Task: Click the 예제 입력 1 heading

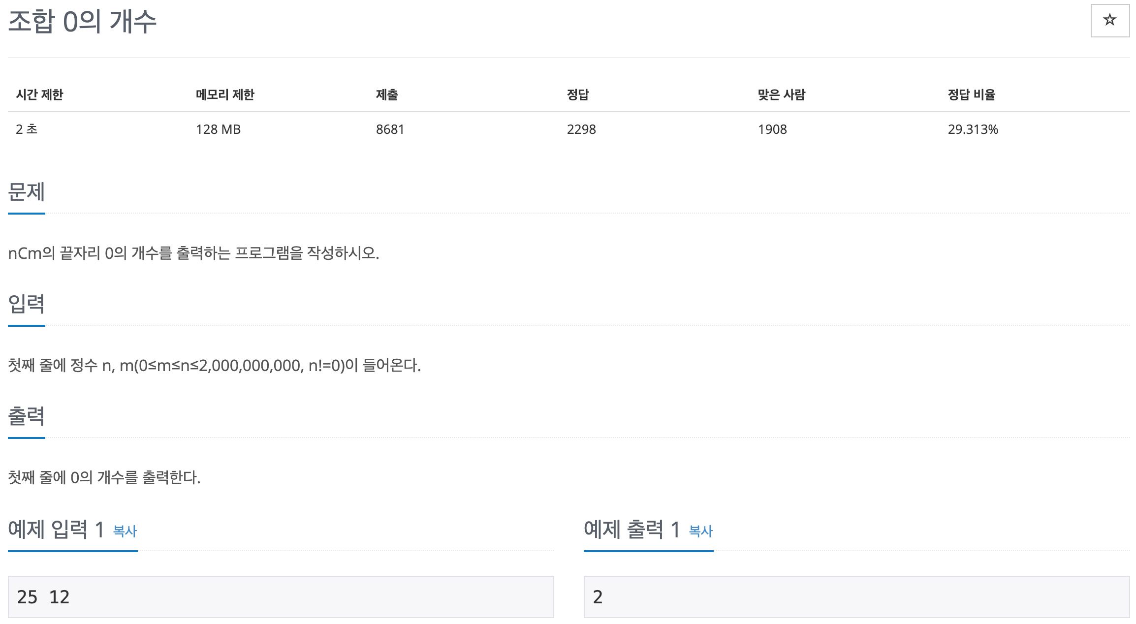Action: pos(56,530)
